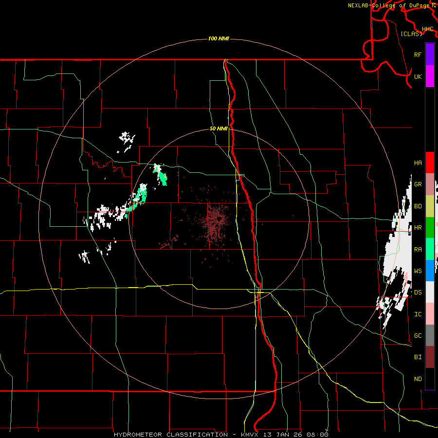Click the ND black legend swatch
Image resolution: width=438 pixels, height=438 pixels.
[x=430, y=379]
